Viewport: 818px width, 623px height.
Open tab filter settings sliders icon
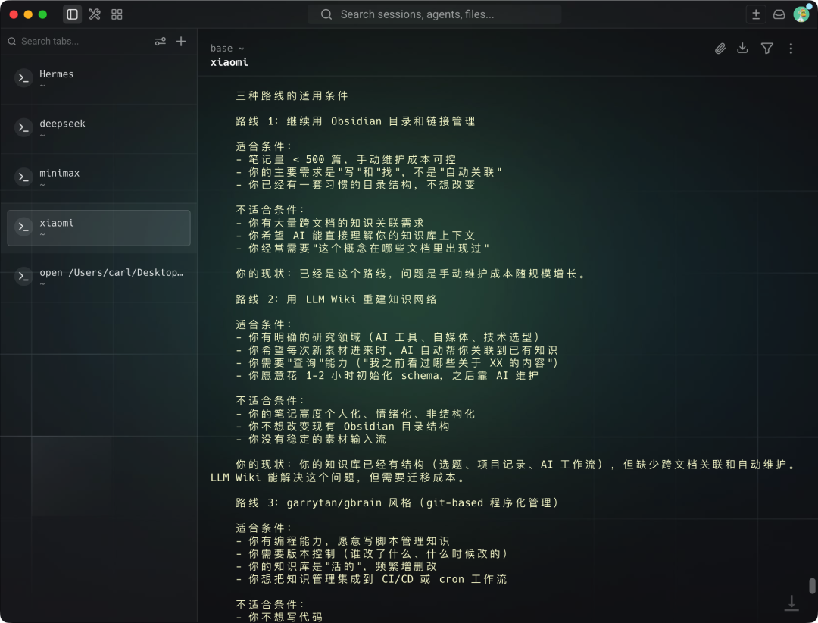coord(160,41)
